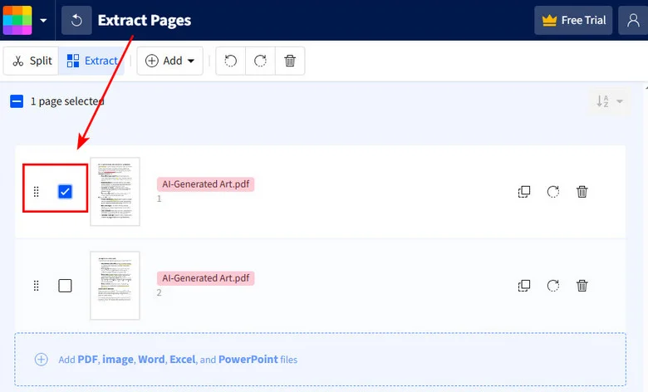Open the A-Z sort order dropdown
The image size is (648, 392).
[609, 101]
